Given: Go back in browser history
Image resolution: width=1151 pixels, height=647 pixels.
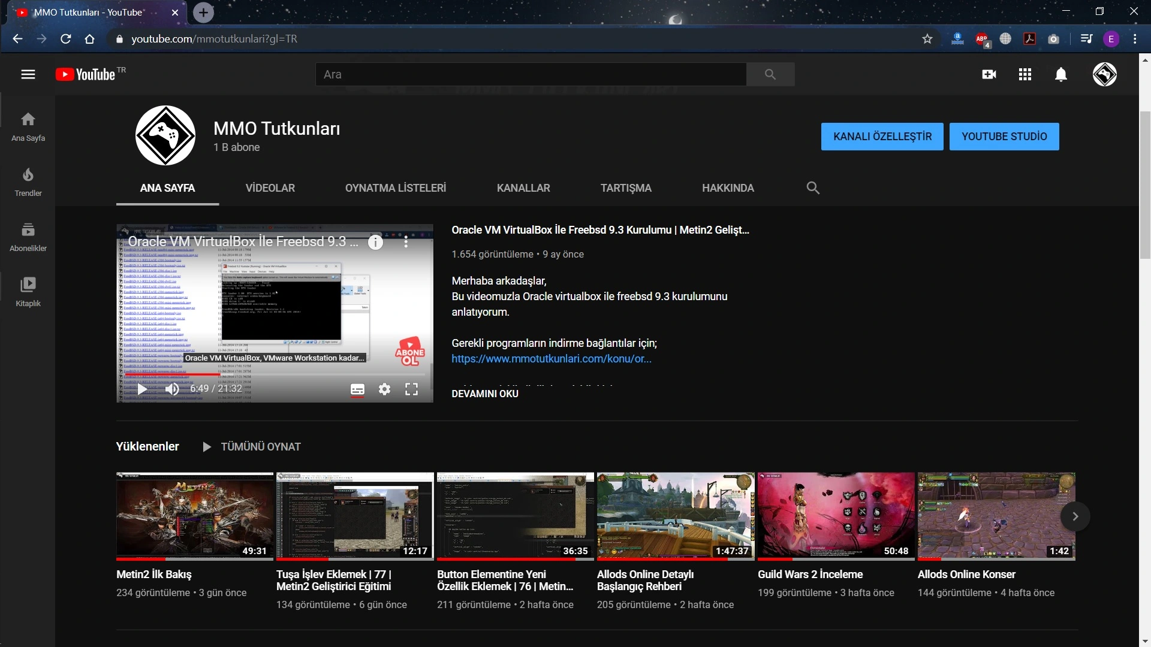Looking at the screenshot, I should pos(17,39).
